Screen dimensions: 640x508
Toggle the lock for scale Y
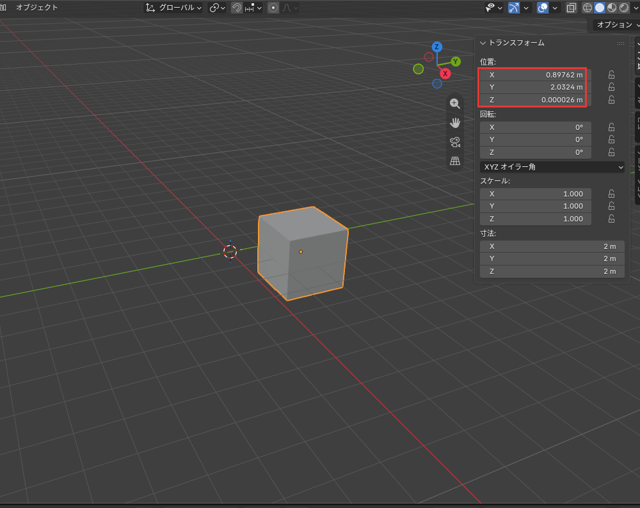click(611, 206)
